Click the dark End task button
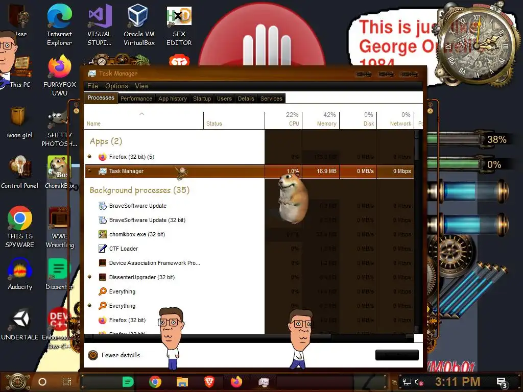This screenshot has width=523, height=392. click(397, 355)
